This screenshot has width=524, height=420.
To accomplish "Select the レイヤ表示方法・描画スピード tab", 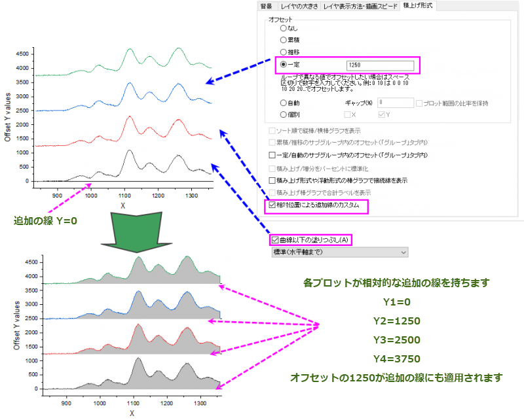I will click(x=360, y=7).
